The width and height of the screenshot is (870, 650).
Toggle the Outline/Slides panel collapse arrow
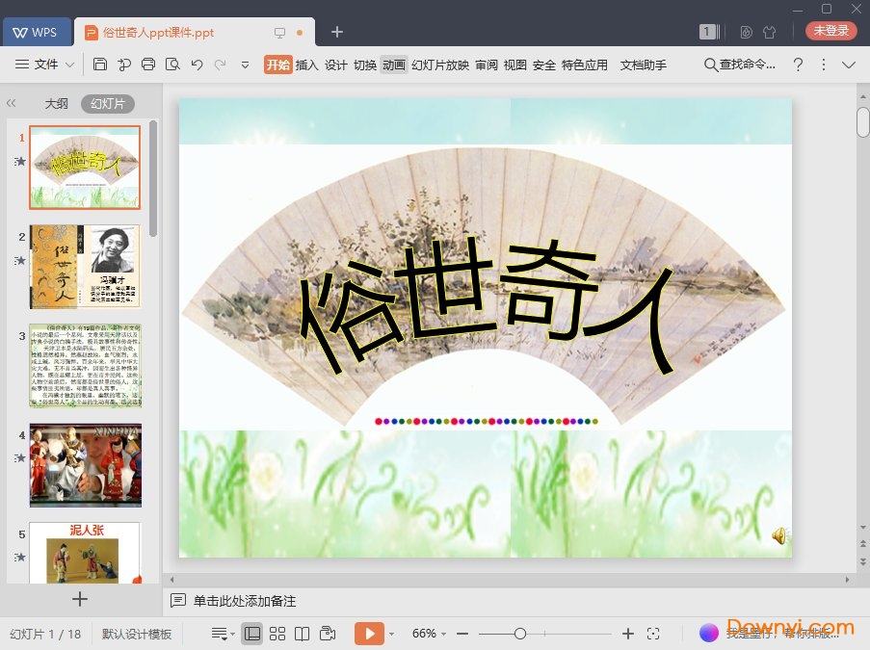coord(12,103)
